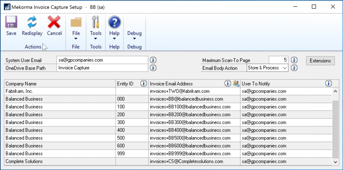Expand the Help dropdown arrow
This screenshot has width=343, height=170.
[x=115, y=39]
